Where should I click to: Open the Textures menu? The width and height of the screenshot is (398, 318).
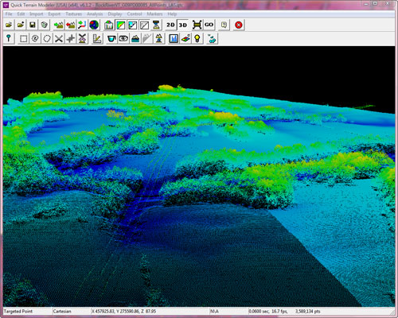(74, 14)
